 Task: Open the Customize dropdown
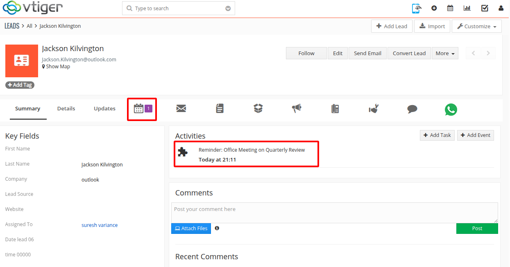click(477, 26)
